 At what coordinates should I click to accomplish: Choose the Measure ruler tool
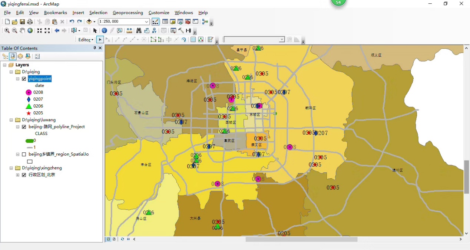click(x=129, y=31)
